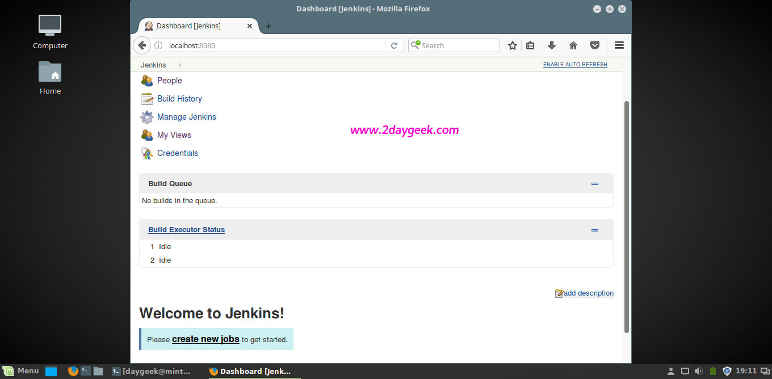Open the Mint Menu button
Image resolution: width=772 pixels, height=379 pixels.
pyautogui.click(x=21, y=371)
